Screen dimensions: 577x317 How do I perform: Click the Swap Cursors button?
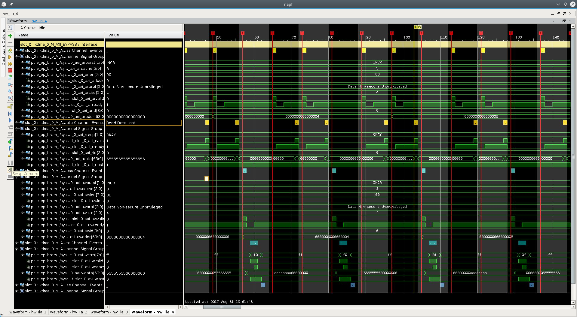[10, 170]
